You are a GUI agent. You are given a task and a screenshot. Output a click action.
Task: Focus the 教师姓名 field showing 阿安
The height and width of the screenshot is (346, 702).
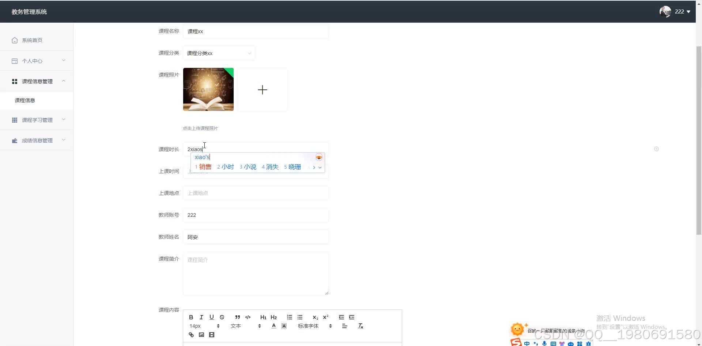(256, 237)
